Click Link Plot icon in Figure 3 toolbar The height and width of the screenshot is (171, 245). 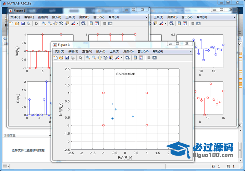click(x=127, y=58)
